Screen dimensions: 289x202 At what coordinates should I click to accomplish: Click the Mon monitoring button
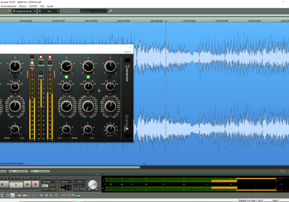45,186
